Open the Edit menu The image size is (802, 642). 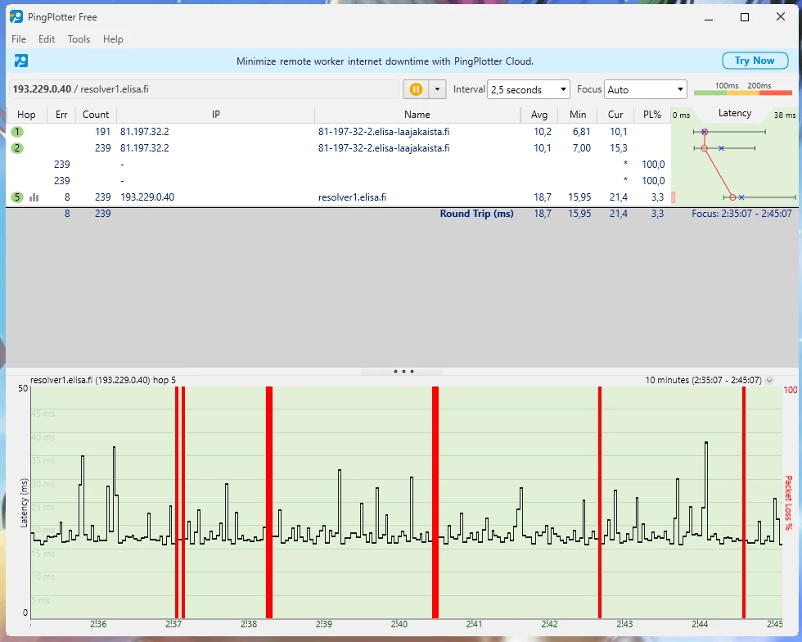coord(47,39)
